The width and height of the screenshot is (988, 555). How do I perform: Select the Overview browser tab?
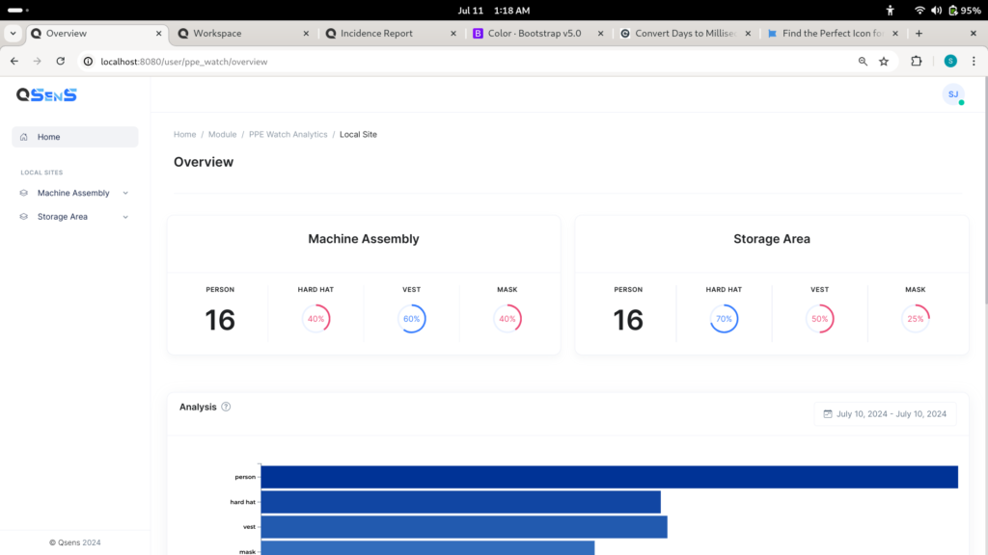point(96,34)
